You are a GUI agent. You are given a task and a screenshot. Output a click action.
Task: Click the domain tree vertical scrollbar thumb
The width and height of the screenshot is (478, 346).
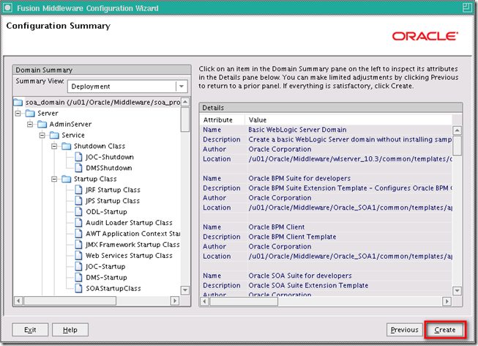(x=185, y=119)
